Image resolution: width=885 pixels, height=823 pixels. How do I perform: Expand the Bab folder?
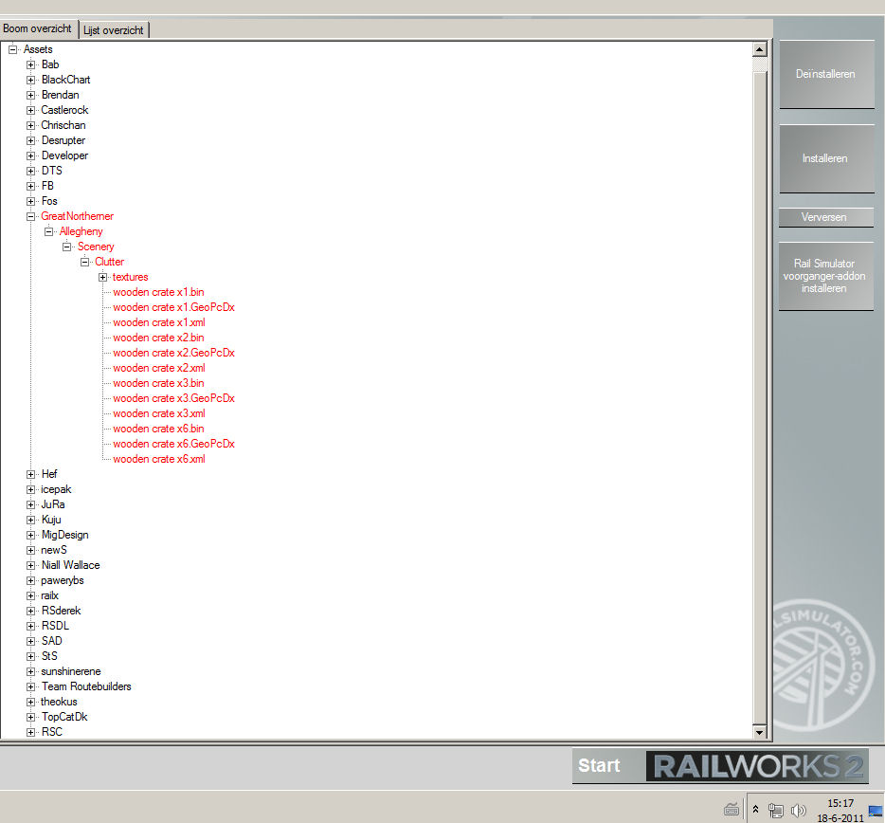(30, 65)
